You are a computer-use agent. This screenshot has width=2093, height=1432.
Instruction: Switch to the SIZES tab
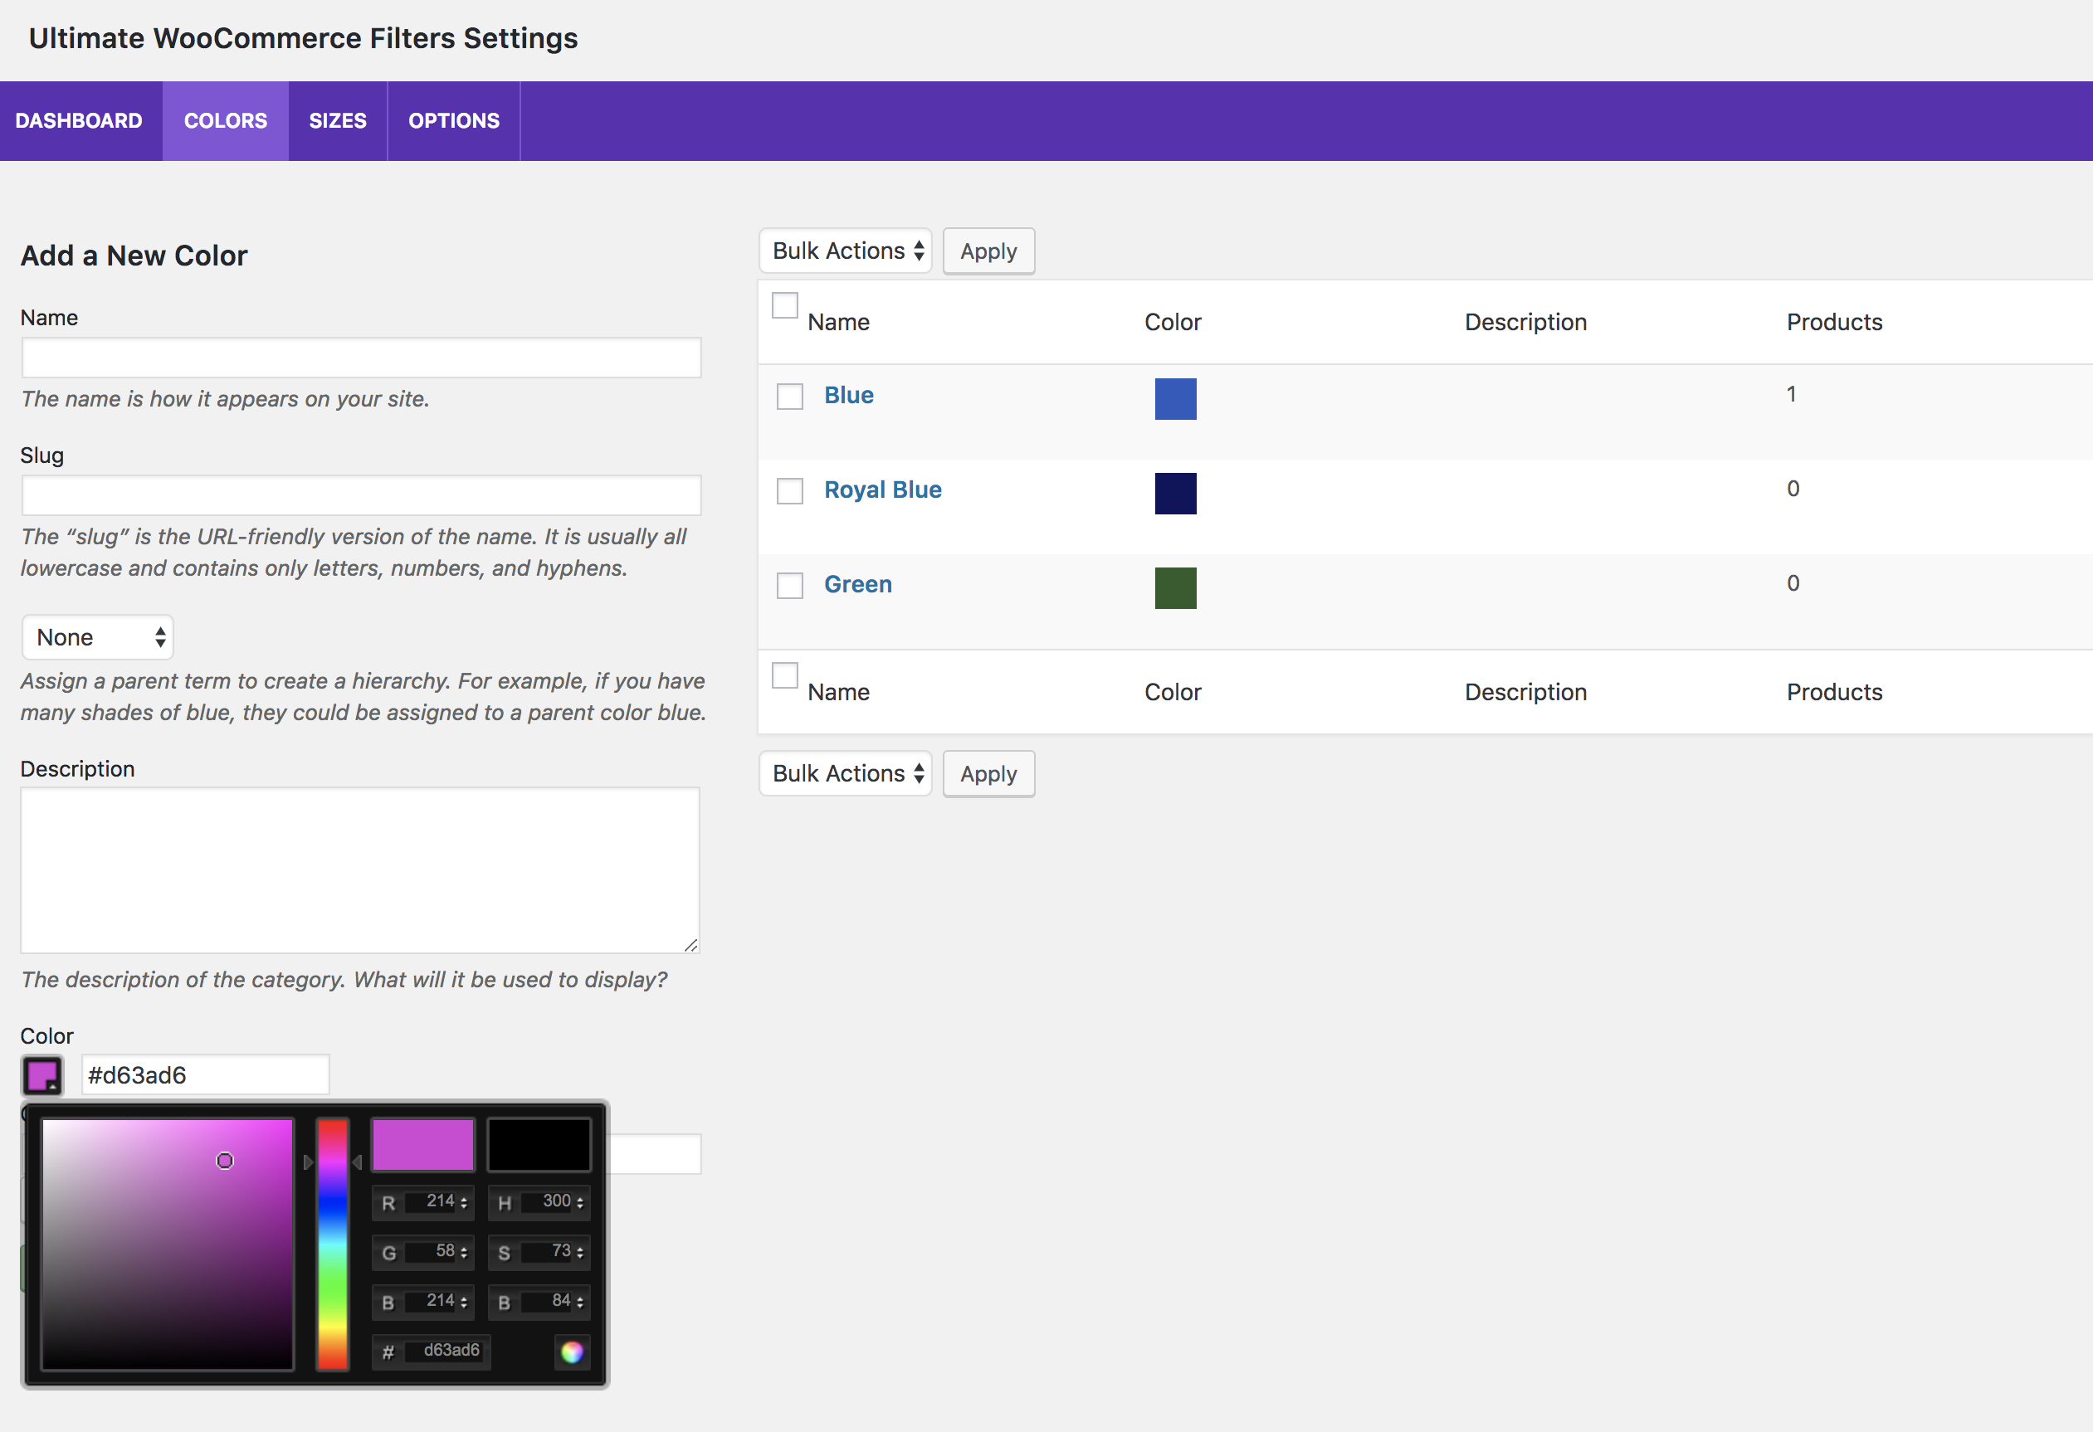click(337, 121)
